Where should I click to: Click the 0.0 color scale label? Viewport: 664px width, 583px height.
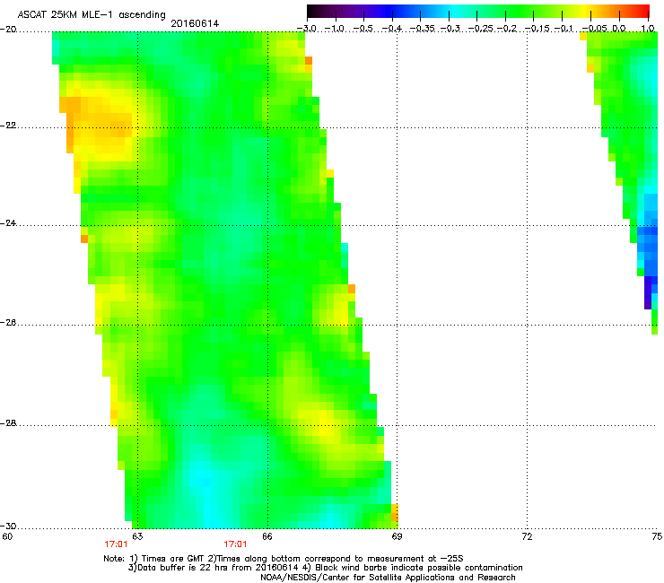pyautogui.click(x=619, y=29)
